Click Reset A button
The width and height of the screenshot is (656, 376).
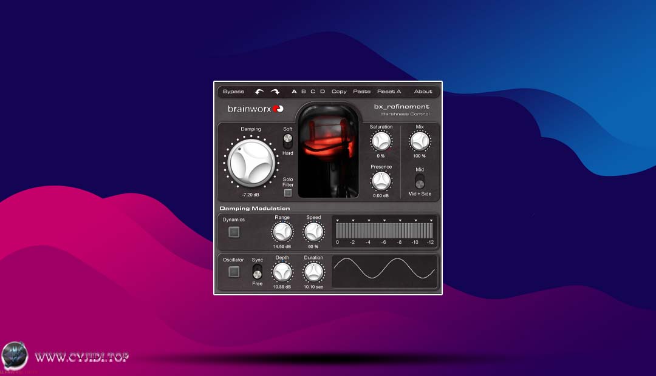coord(389,92)
